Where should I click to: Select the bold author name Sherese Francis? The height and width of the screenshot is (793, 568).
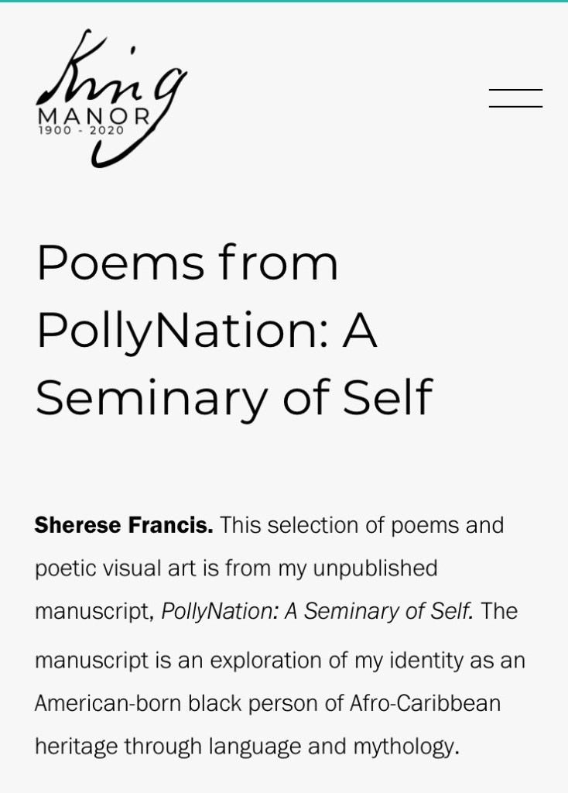[x=124, y=525]
